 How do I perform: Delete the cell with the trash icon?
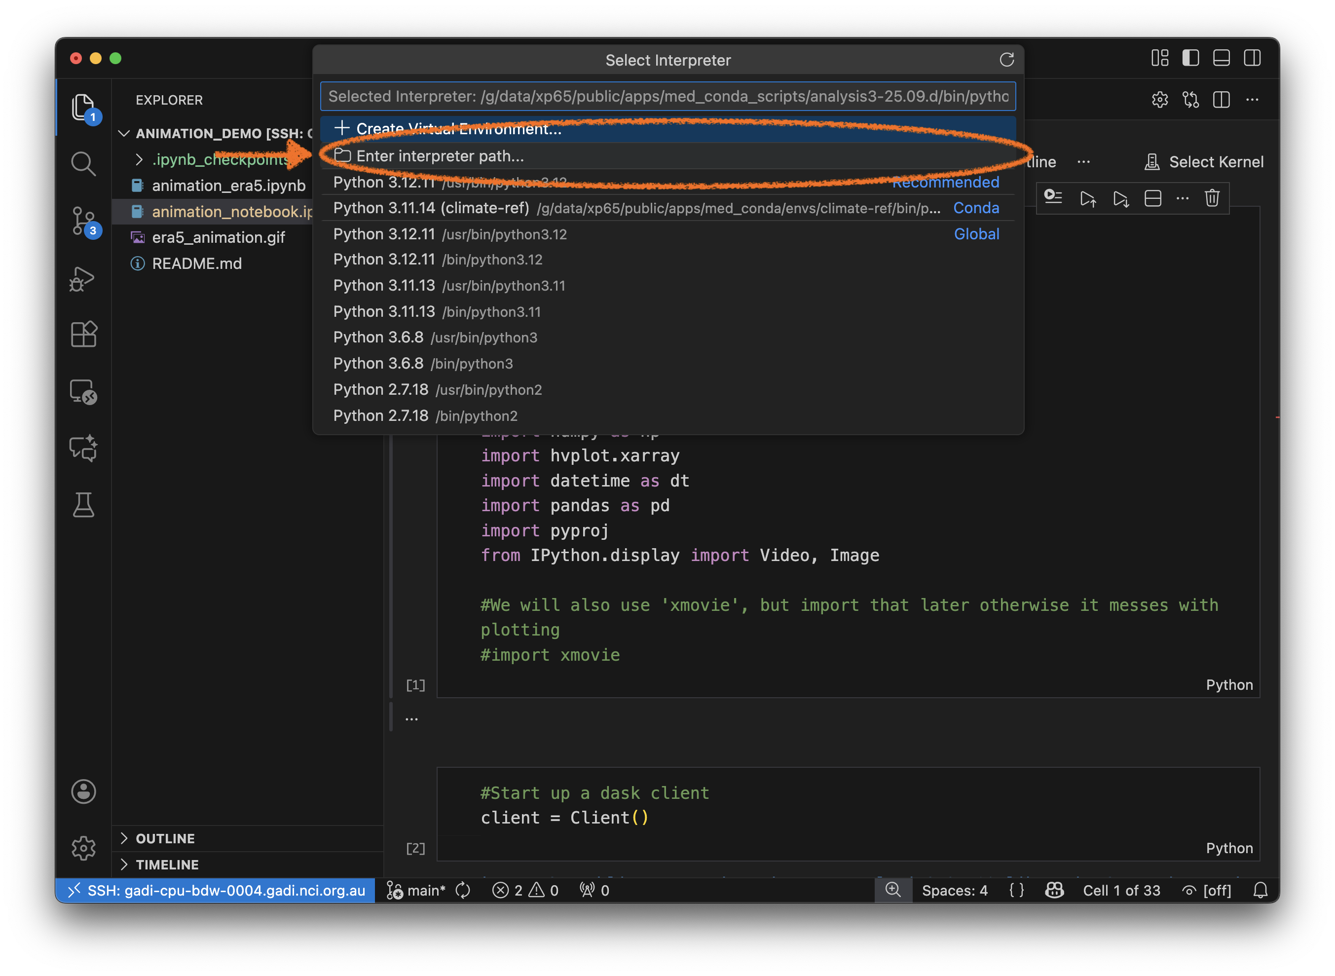[1212, 198]
